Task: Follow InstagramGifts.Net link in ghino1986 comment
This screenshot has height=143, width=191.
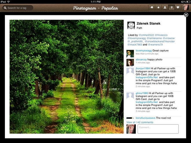Action: tap(147, 102)
